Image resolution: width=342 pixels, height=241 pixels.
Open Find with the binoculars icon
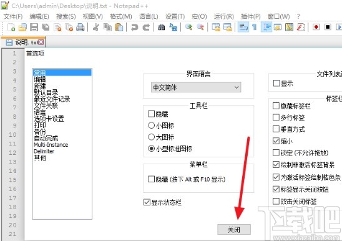[162, 27]
